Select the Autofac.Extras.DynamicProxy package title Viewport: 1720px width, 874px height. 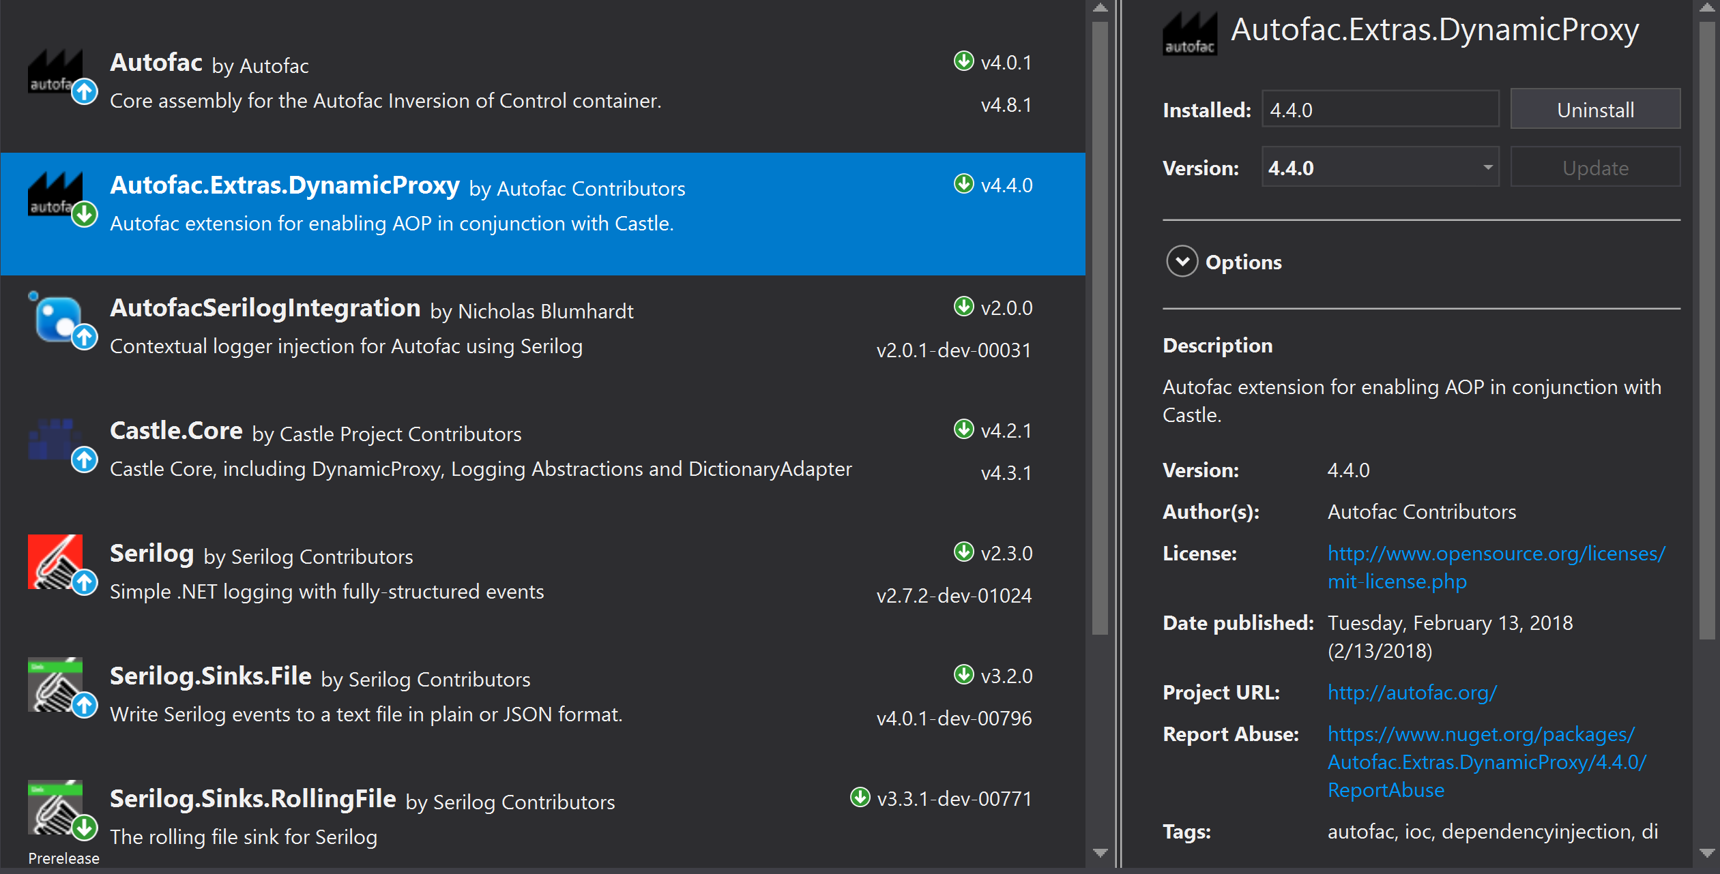pos(285,185)
